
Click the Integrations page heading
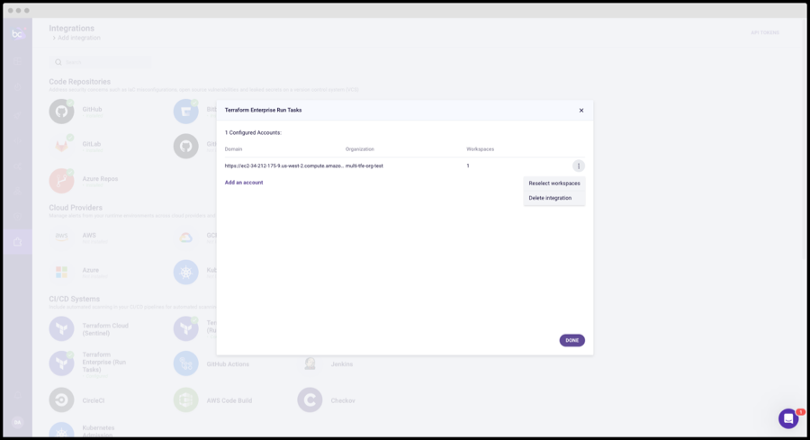(x=72, y=29)
